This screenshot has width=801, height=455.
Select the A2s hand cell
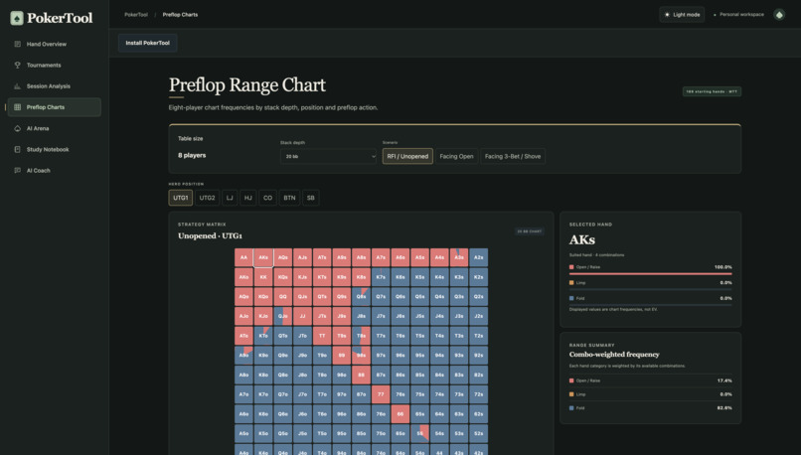pyautogui.click(x=479, y=257)
